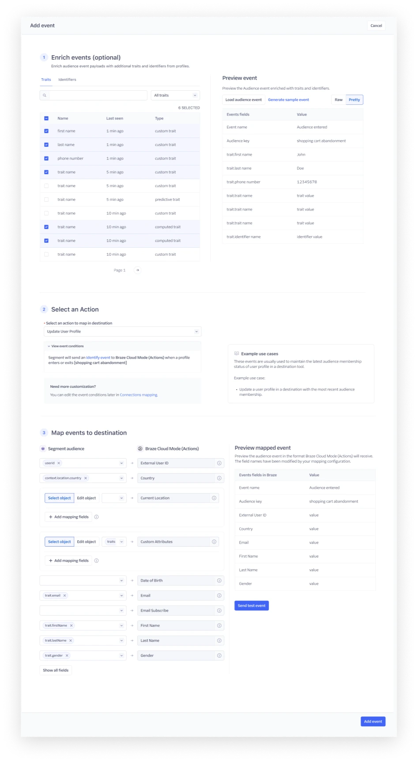Click the Show all fields button
The height and width of the screenshot is (762, 418).
(56, 670)
